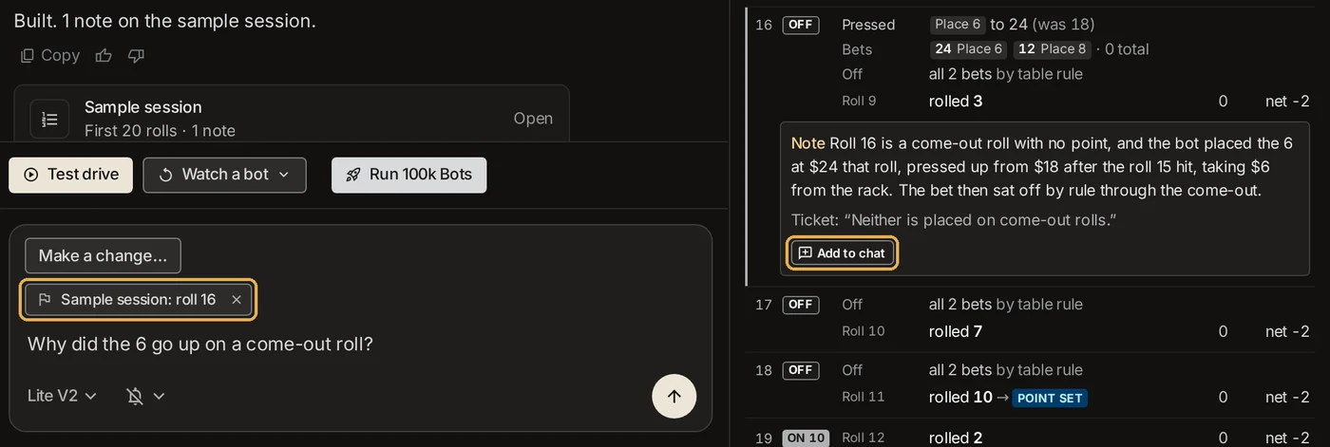Select the 'rolled 10' text

[960, 397]
